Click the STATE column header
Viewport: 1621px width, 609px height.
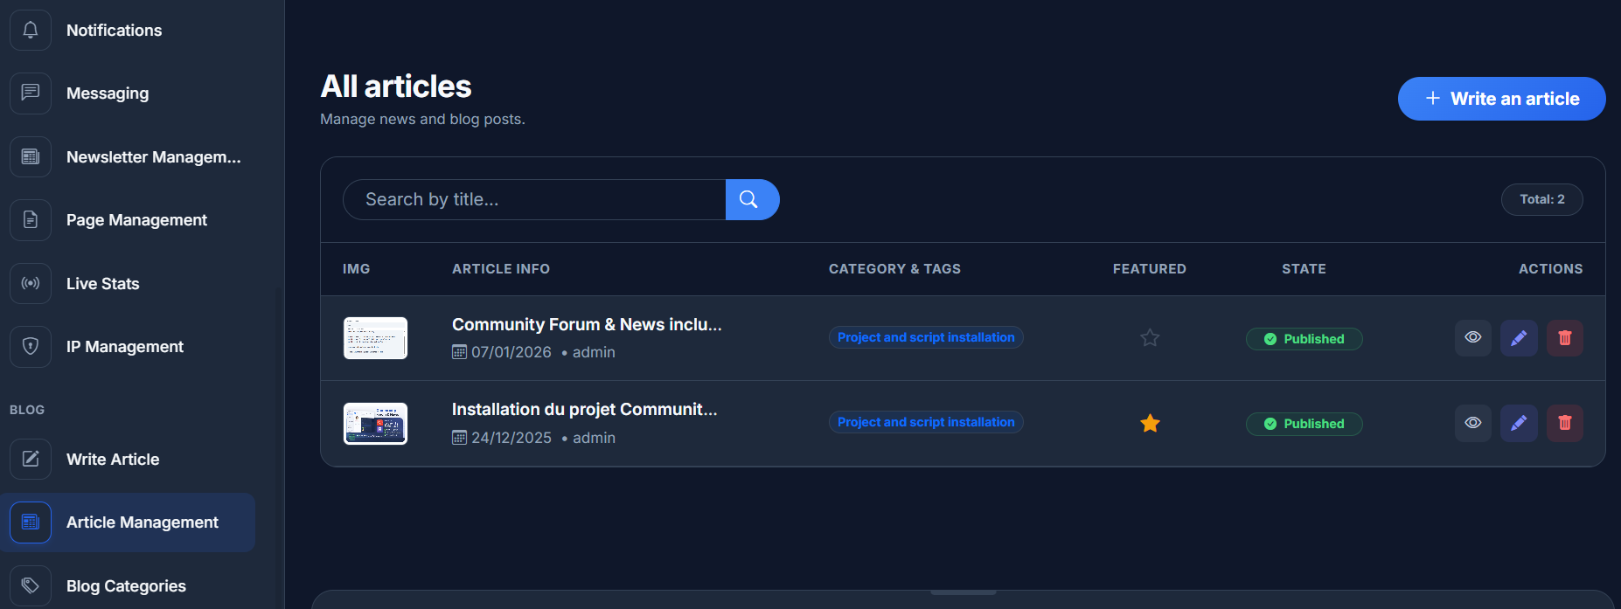click(x=1304, y=269)
